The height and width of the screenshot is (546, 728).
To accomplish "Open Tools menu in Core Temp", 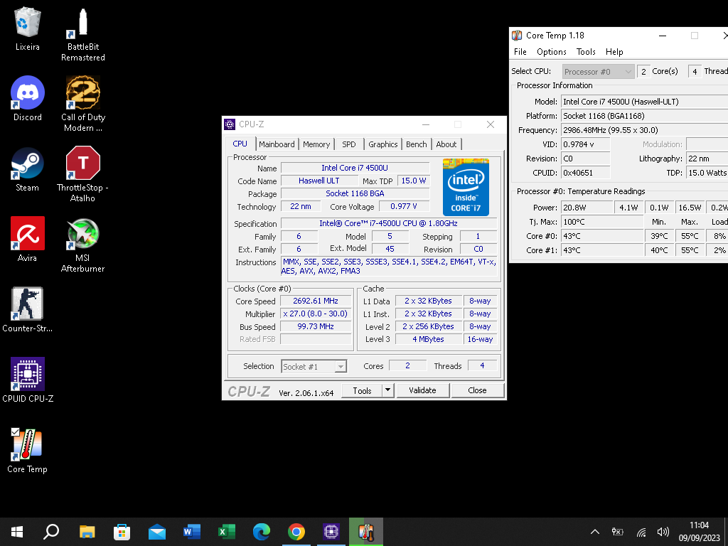I will pyautogui.click(x=586, y=51).
